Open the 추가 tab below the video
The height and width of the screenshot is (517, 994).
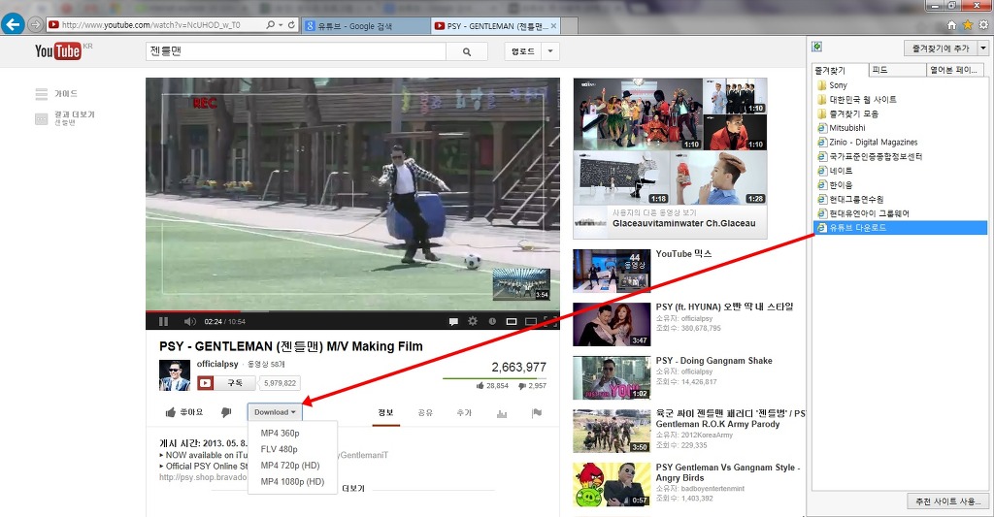pos(464,413)
